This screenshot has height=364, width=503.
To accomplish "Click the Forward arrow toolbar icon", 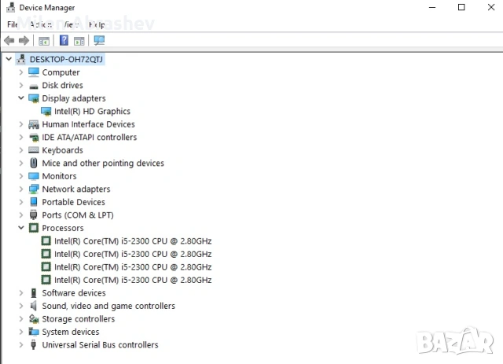I will [x=24, y=40].
